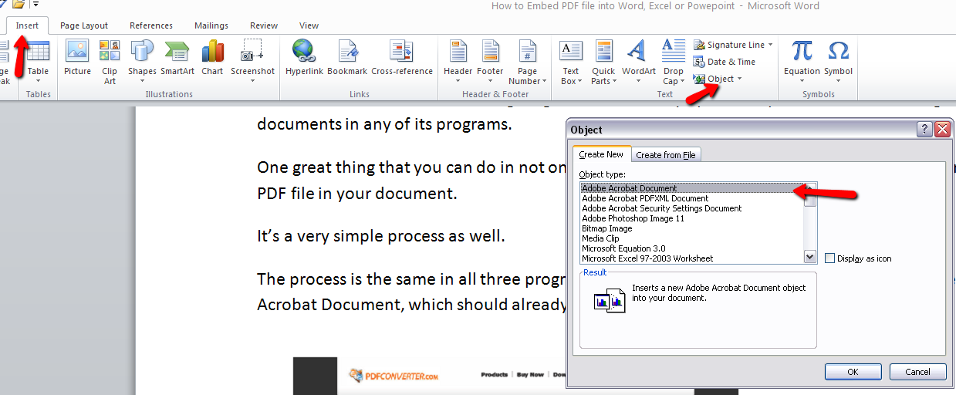The height and width of the screenshot is (395, 956).
Task: Expand the Quick Access Toolbar customize arrow
Action: pyautogui.click(x=35, y=4)
